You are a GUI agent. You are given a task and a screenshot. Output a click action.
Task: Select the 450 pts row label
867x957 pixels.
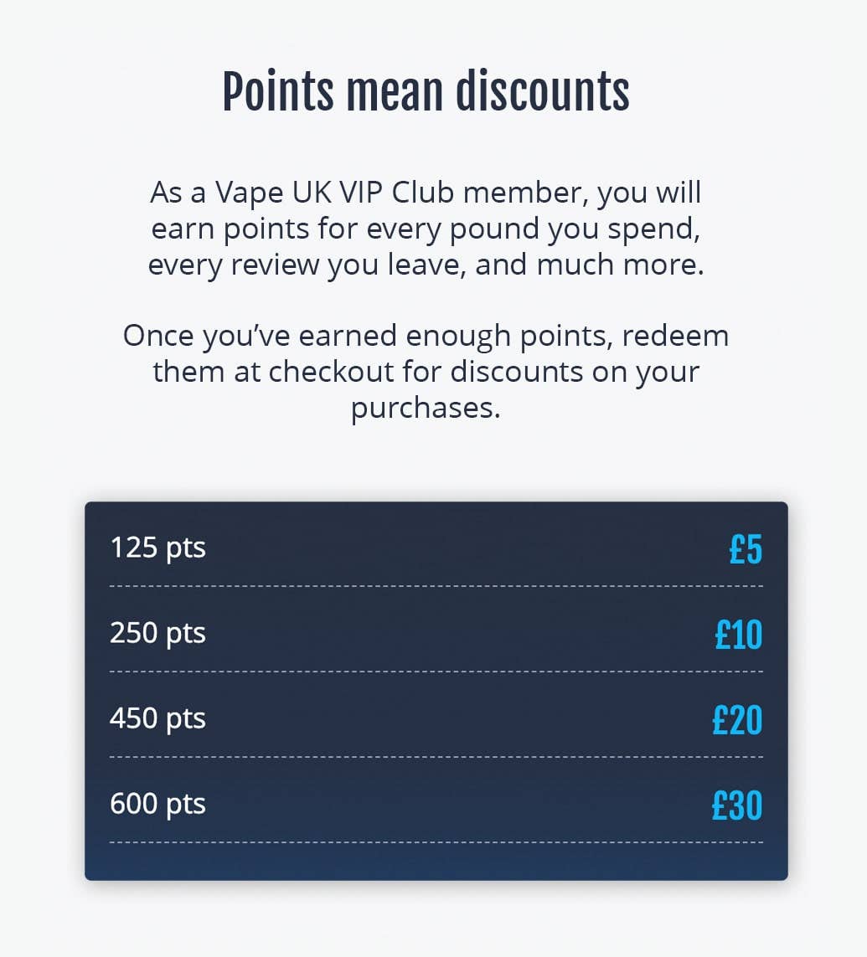pyautogui.click(x=157, y=718)
